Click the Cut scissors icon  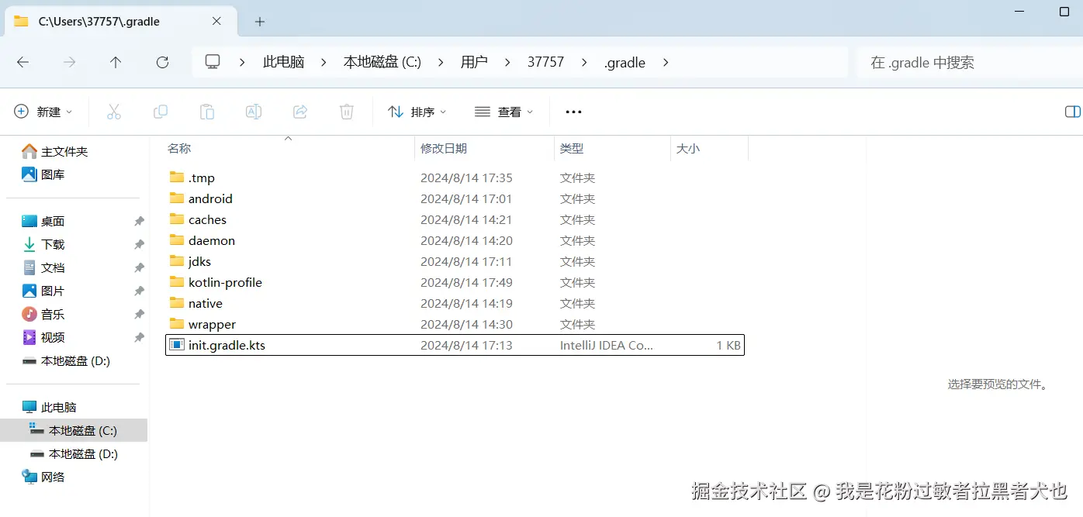pos(114,112)
